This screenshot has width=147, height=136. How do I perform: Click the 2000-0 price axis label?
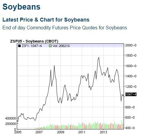pyautogui.click(x=131, y=45)
